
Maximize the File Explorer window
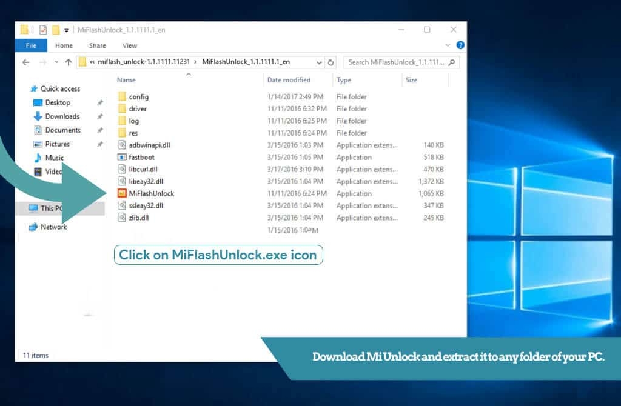(x=427, y=30)
